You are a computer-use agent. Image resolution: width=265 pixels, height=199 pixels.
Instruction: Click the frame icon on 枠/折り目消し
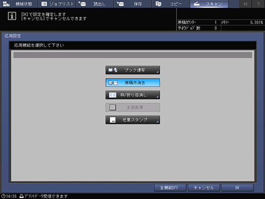[x=113, y=95]
